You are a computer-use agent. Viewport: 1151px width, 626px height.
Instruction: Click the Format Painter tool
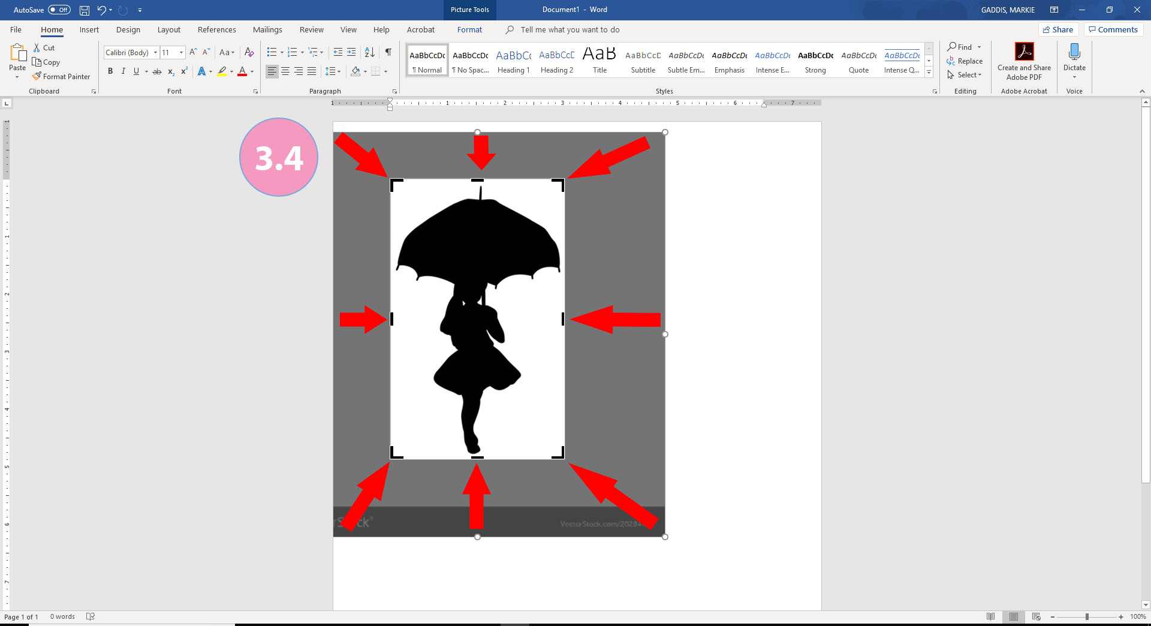tap(61, 77)
